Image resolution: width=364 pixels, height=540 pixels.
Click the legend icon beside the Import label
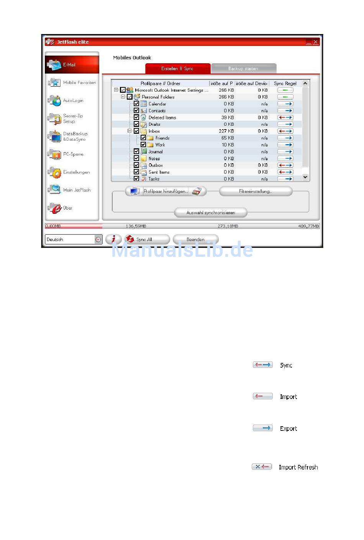[263, 396]
